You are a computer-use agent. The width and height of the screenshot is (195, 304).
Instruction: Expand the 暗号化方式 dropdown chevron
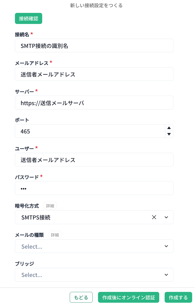166,217
